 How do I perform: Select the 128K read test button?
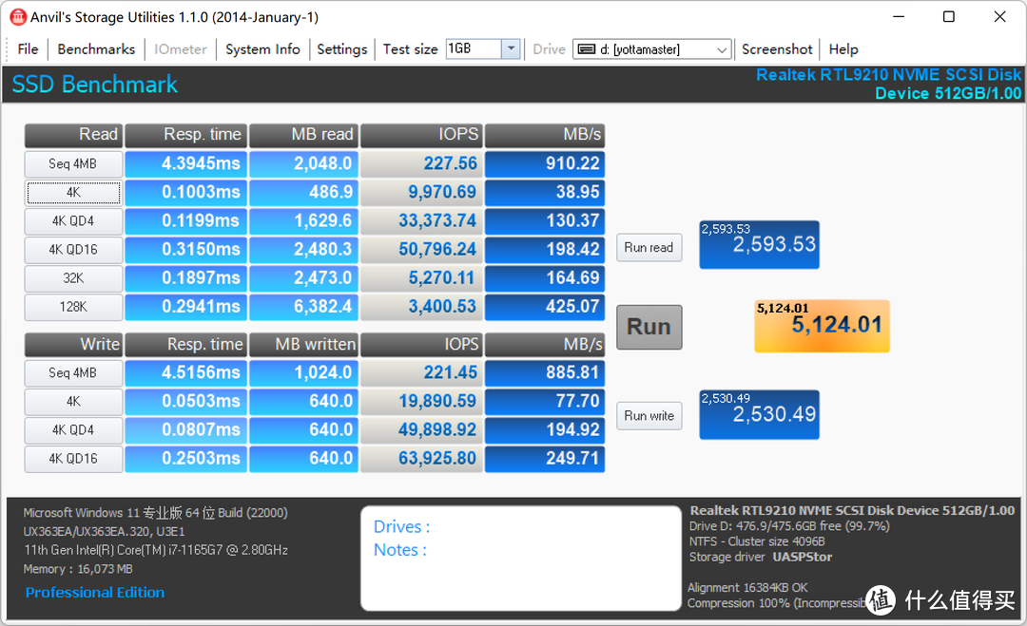coord(73,307)
